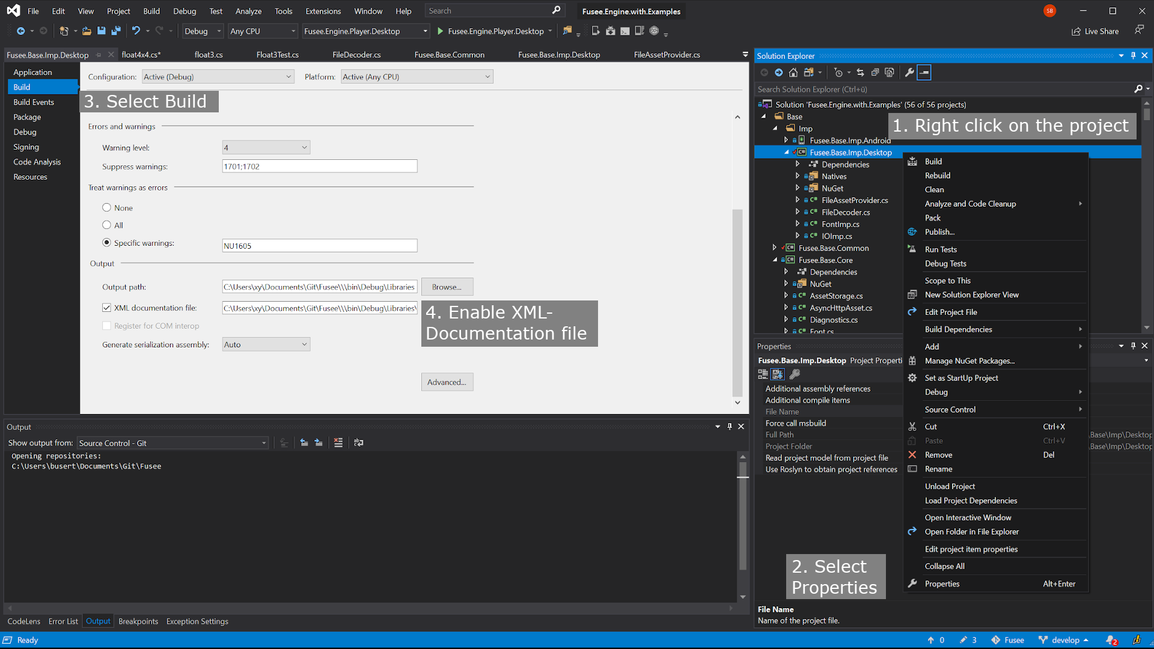The image size is (1154, 649).
Task: Select the All warnings as errors radio button
Action: pos(106,224)
